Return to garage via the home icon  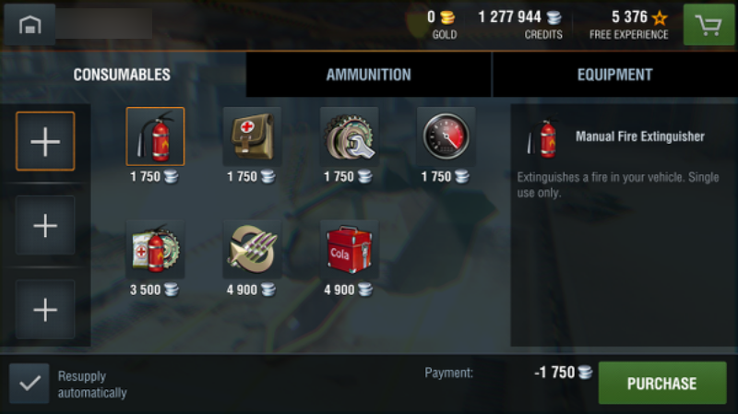30,24
